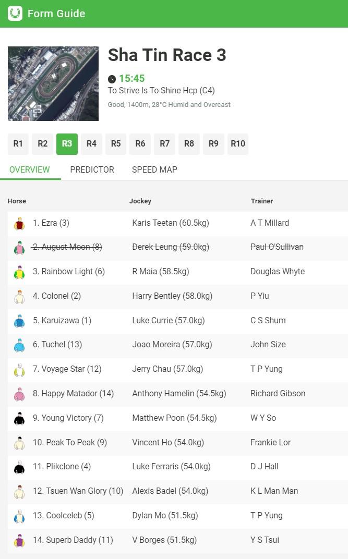Click Karuizawa's blue jockey silk icon
Viewport: 348px width, 559px height.
tap(19, 321)
